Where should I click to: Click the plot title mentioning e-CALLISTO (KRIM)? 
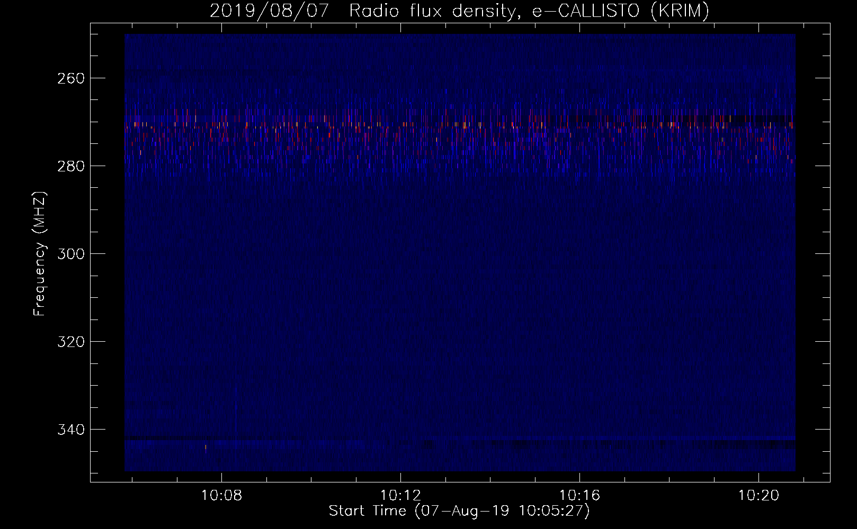coord(459,11)
